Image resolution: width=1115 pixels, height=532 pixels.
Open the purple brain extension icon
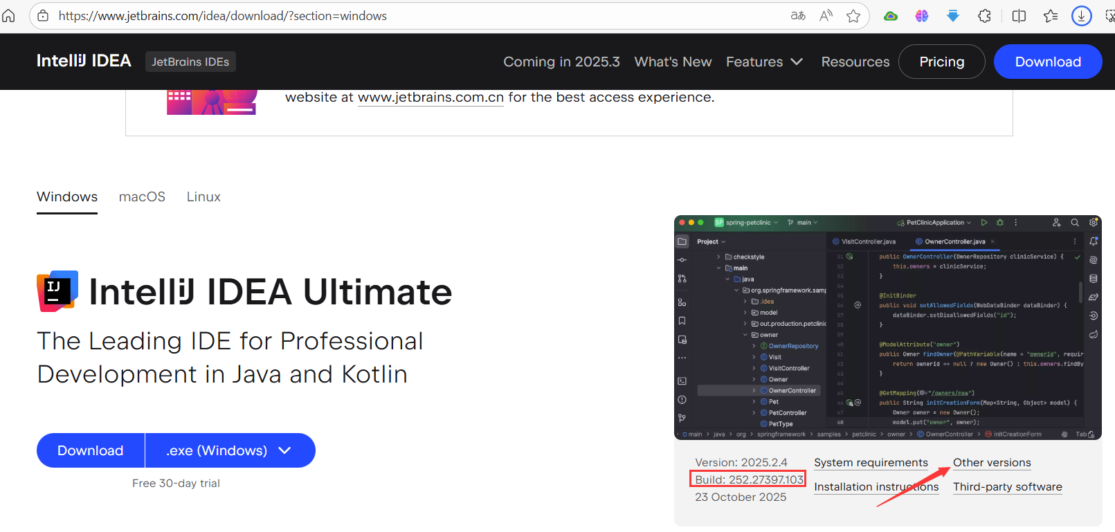(x=922, y=15)
